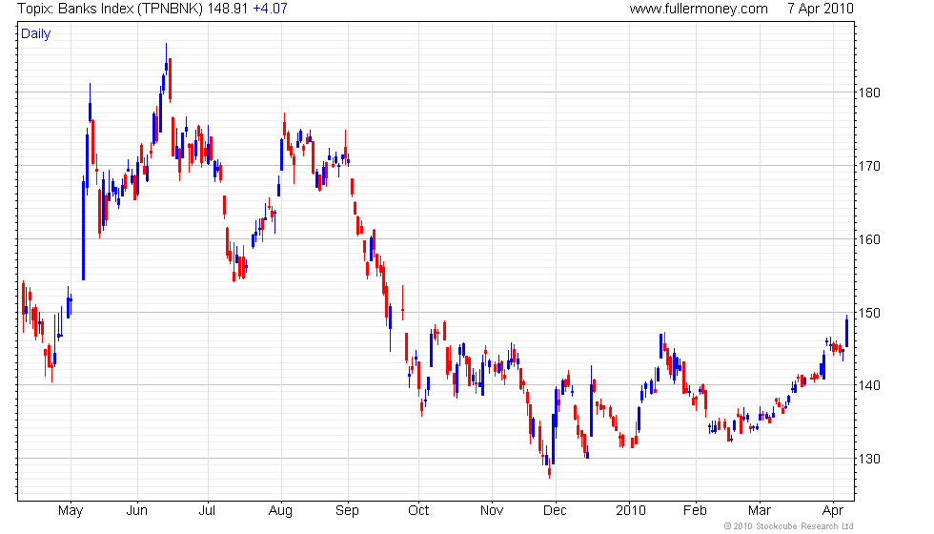This screenshot has height=534, width=934.
Task: Click the Daily label in chart corner
Action: click(x=36, y=34)
